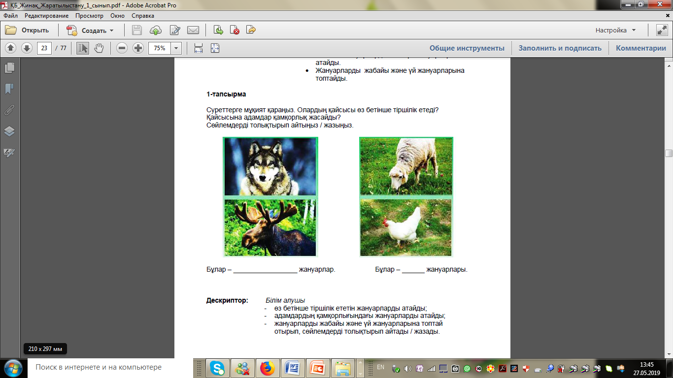673x378 pixels.
Task: Click the folder icon of Открыть
Action: [11, 30]
